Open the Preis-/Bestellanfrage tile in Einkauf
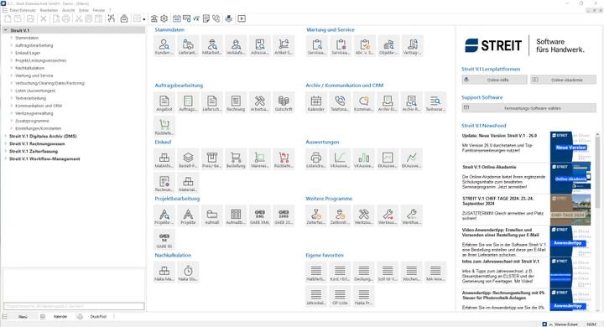604x327 pixels. point(212,159)
